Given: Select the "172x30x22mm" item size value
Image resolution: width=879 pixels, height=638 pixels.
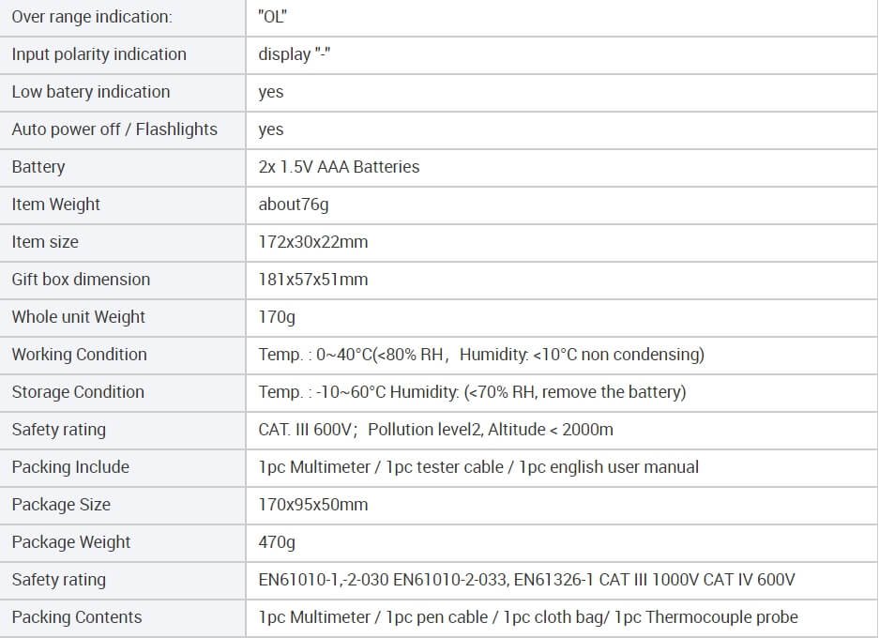Looking at the screenshot, I should [313, 242].
